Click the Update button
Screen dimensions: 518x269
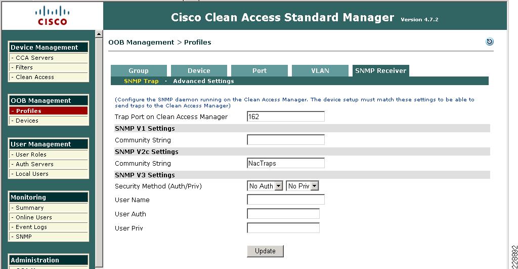(x=265, y=251)
